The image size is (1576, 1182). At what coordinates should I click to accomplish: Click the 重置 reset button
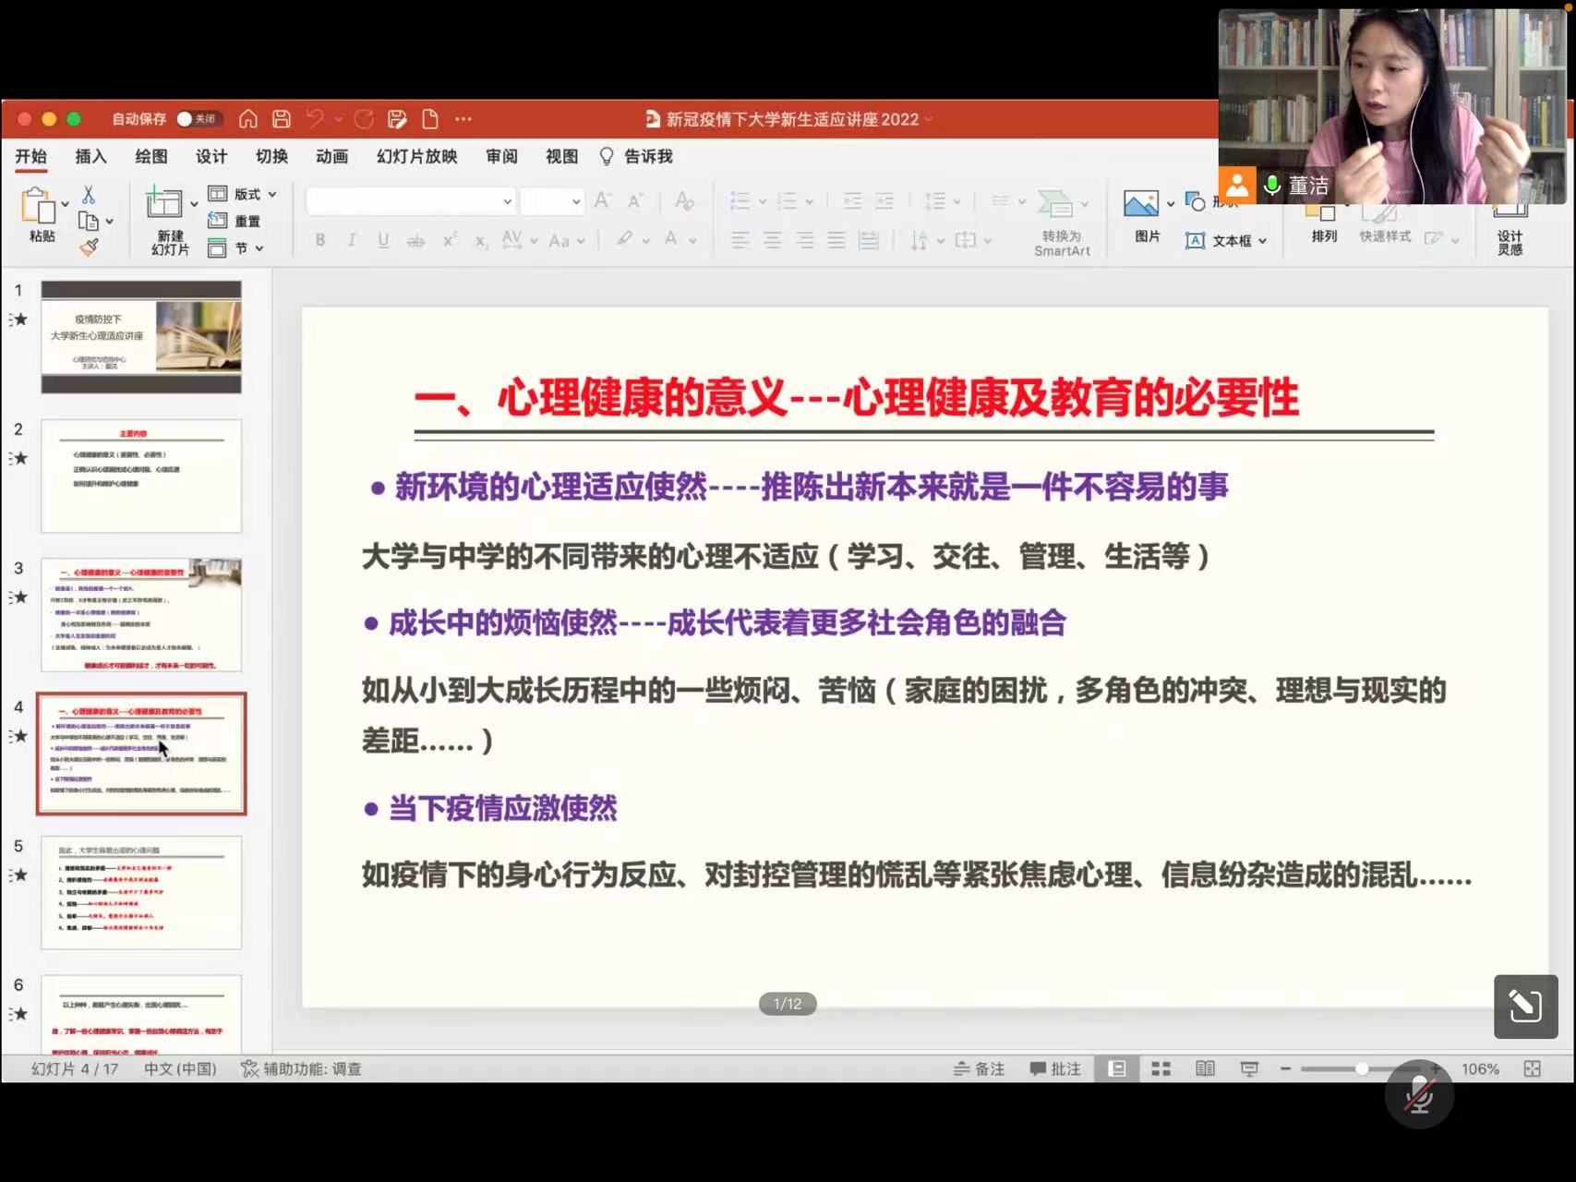pos(235,221)
